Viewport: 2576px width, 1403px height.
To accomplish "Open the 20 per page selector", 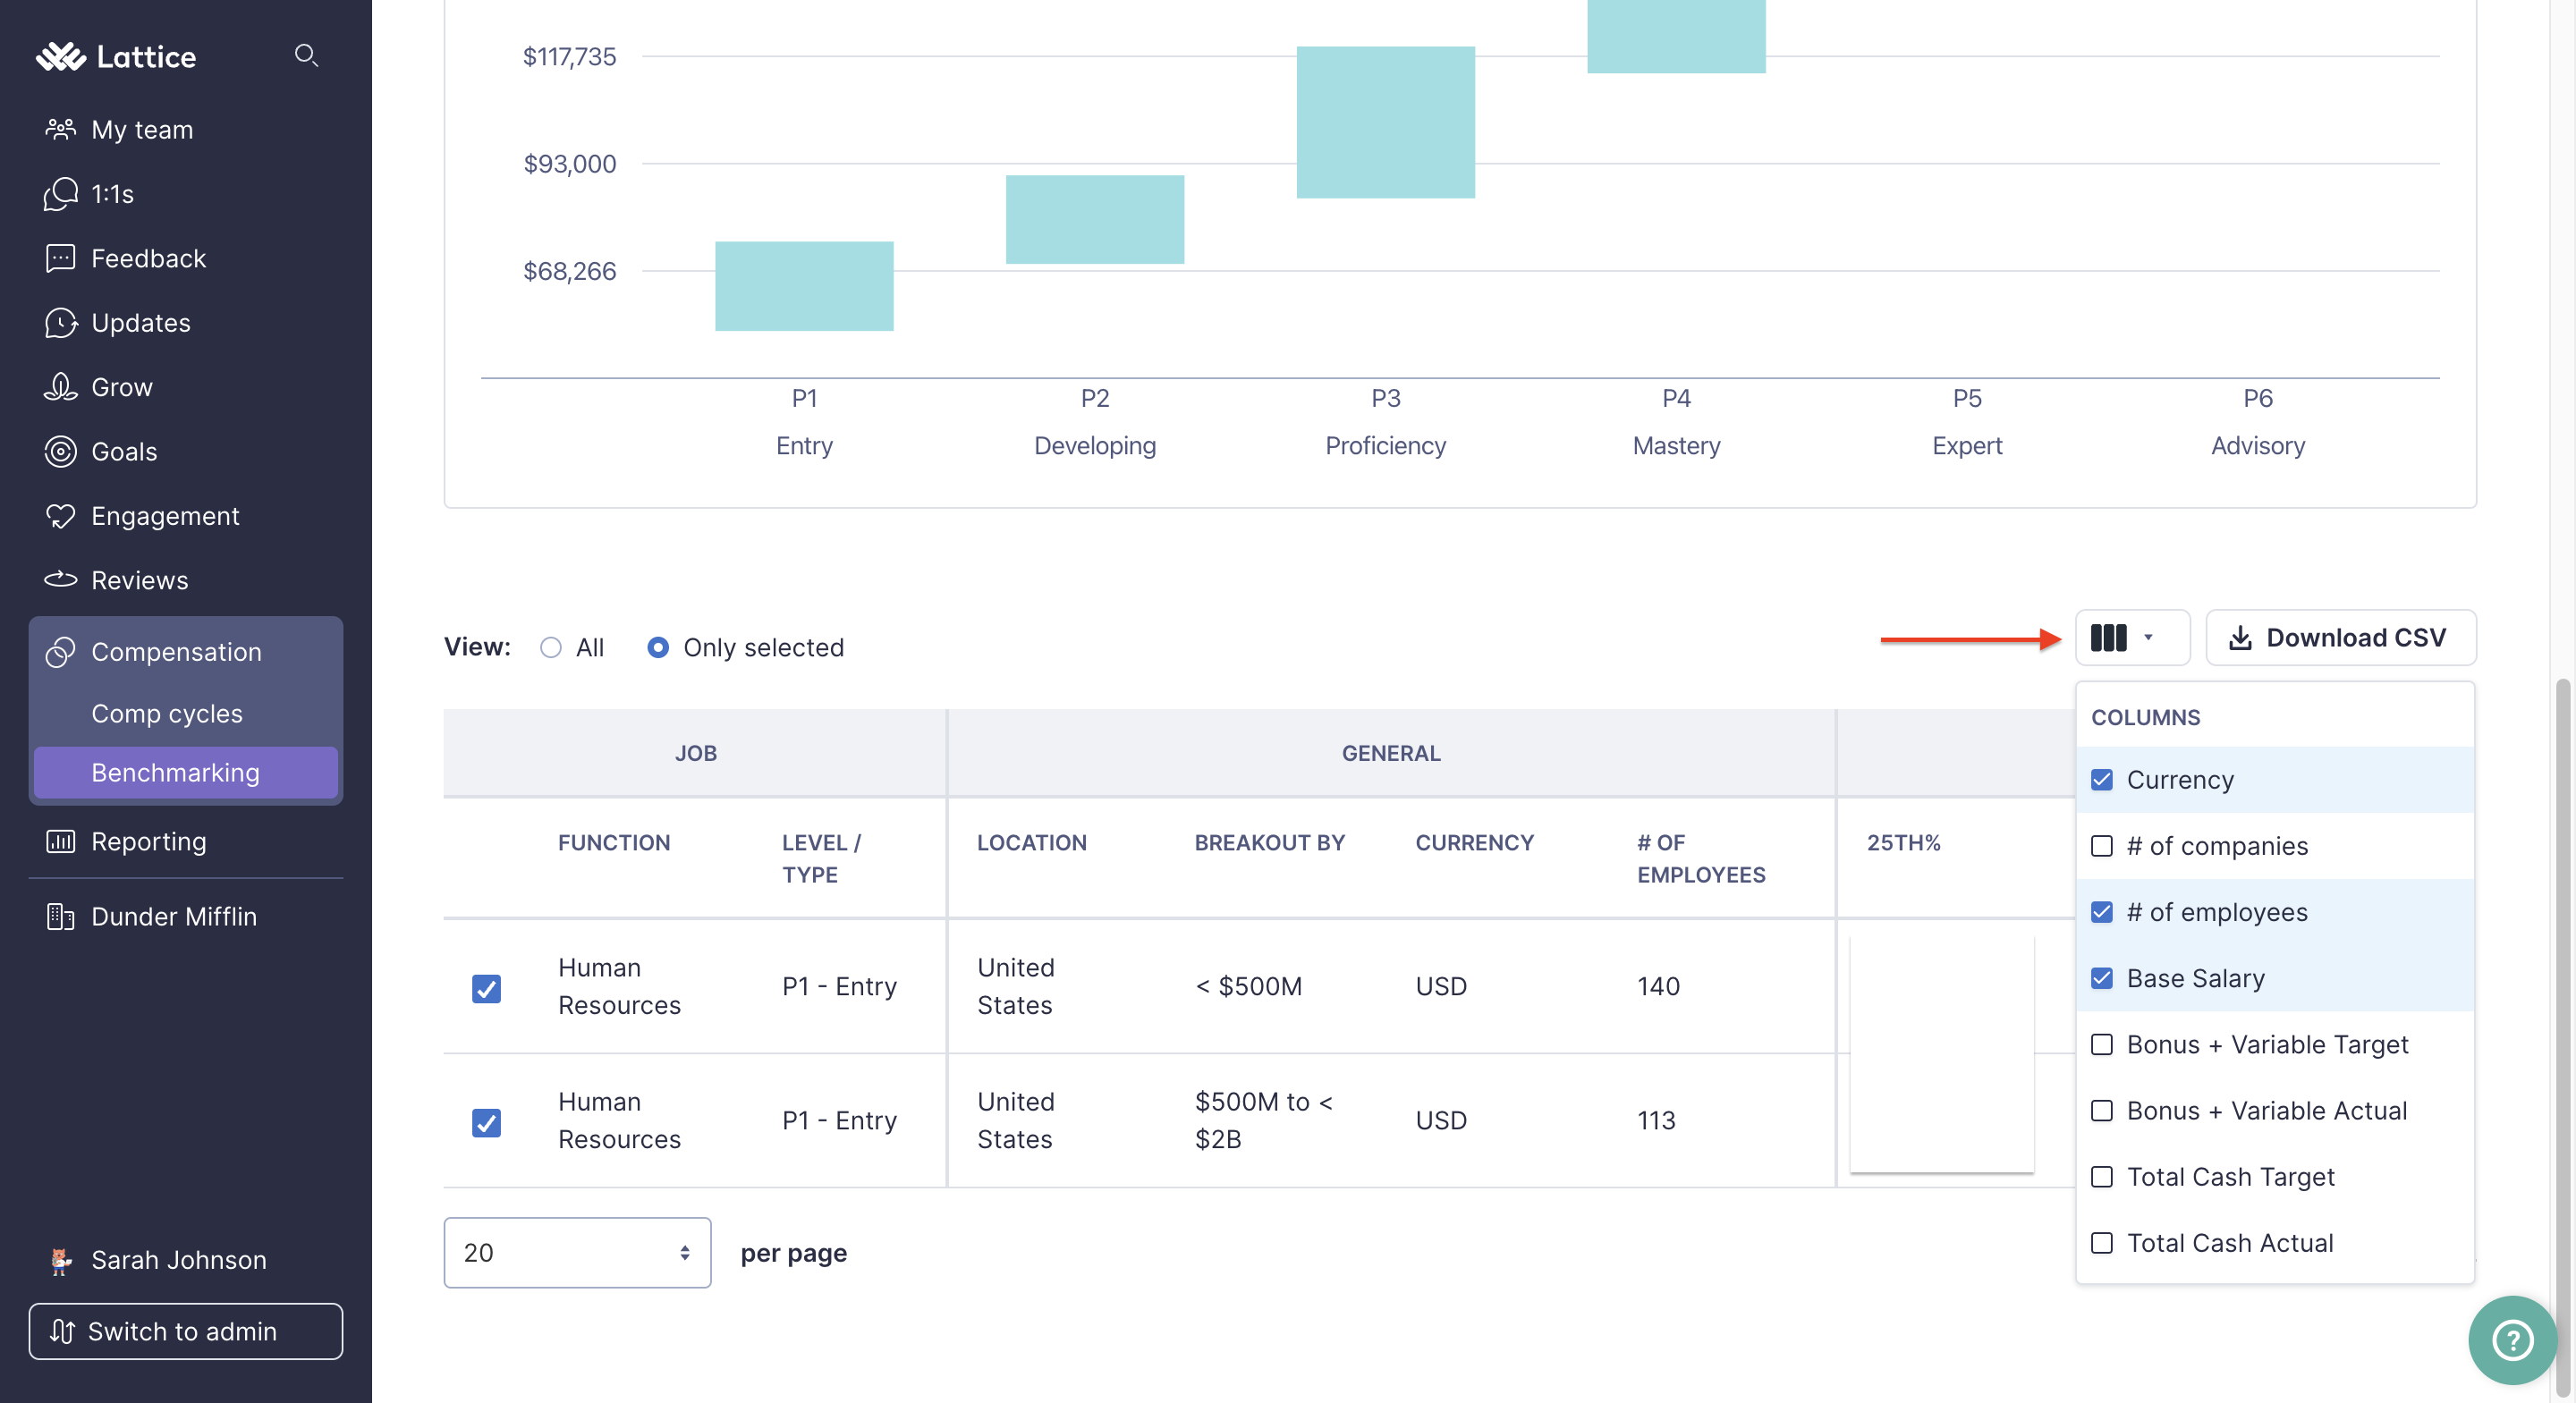I will pyautogui.click(x=577, y=1252).
